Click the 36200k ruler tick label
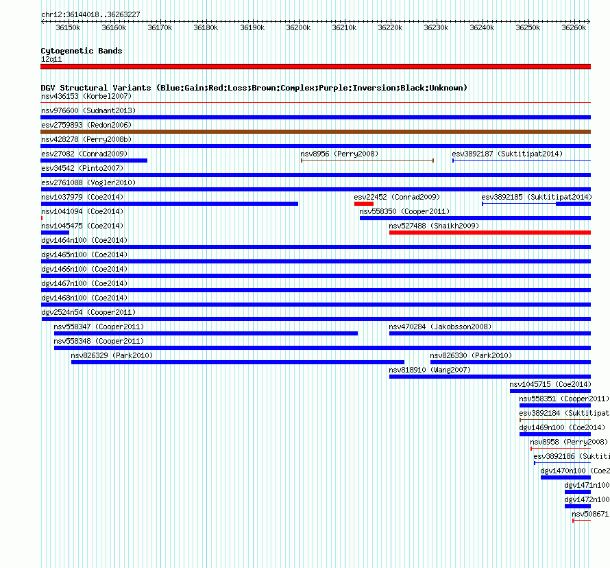Viewport: 610px width, 568px height. pyautogui.click(x=298, y=27)
